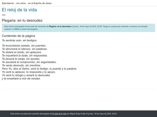This screenshot has width=157, height=117.
Task: Click the line starting 'Pero Yo, dice el Señor'
Action: point(40,69)
